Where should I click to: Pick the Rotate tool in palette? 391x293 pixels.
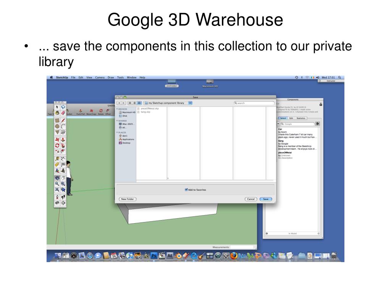point(57,145)
